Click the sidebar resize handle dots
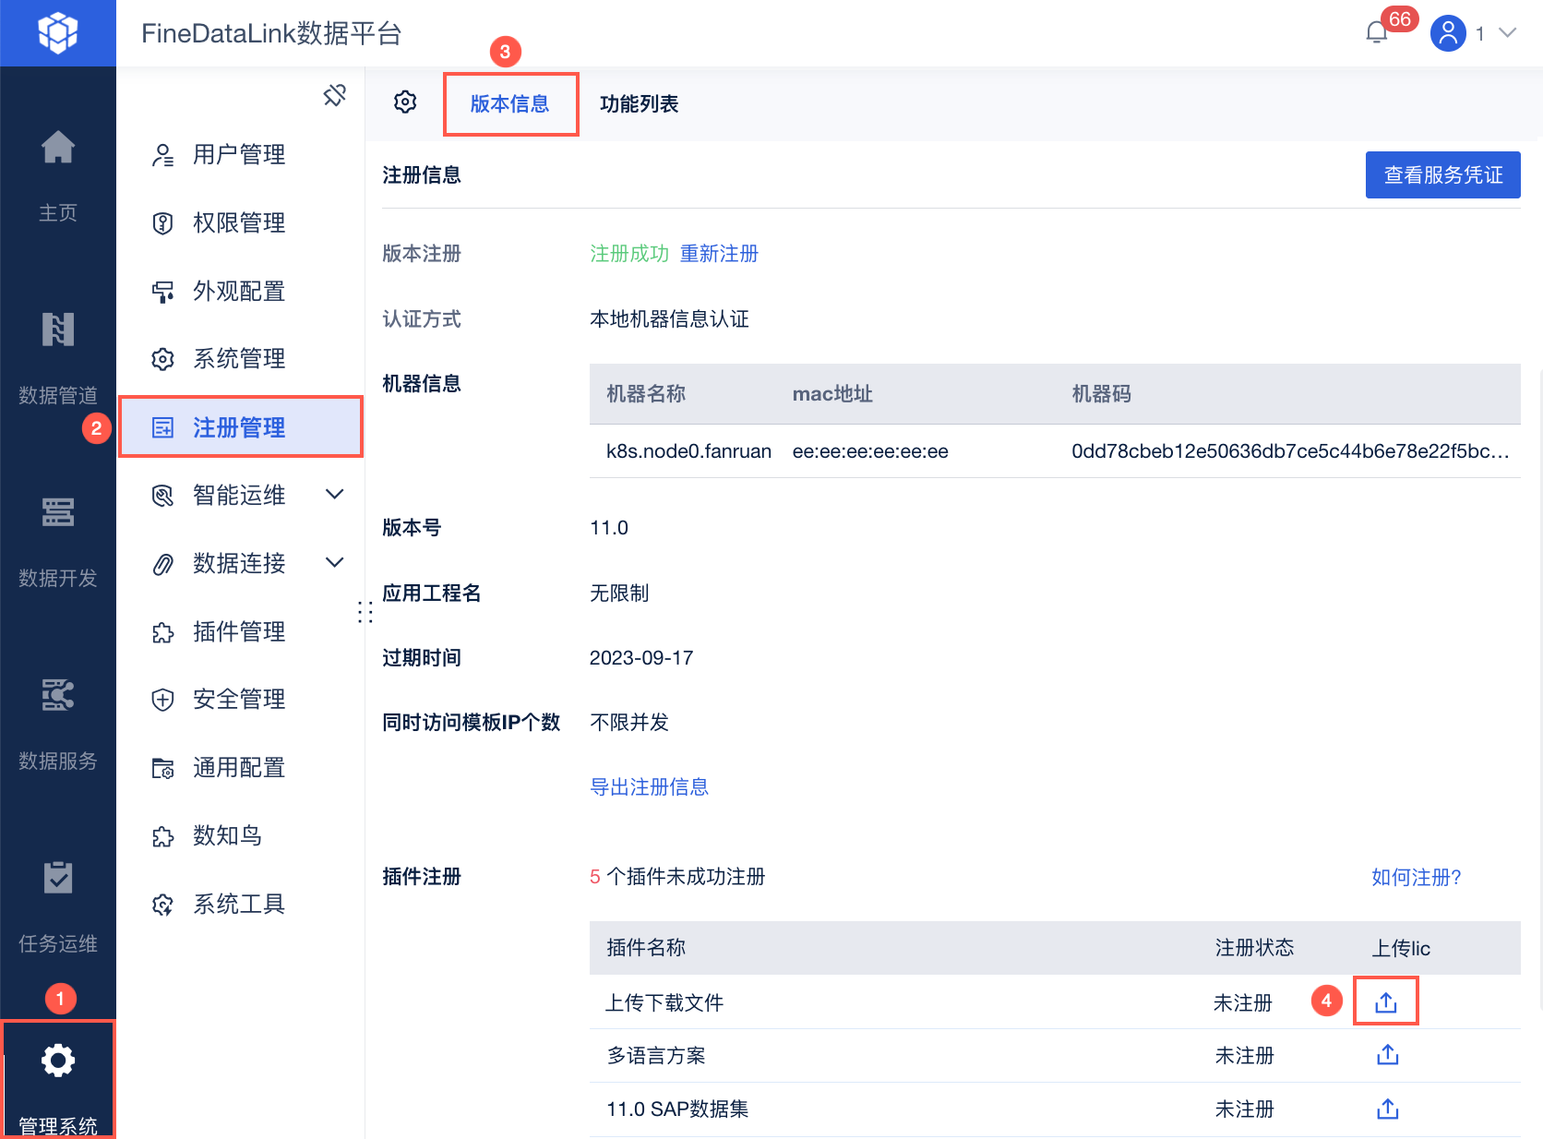The width and height of the screenshot is (1543, 1139). coord(365,612)
